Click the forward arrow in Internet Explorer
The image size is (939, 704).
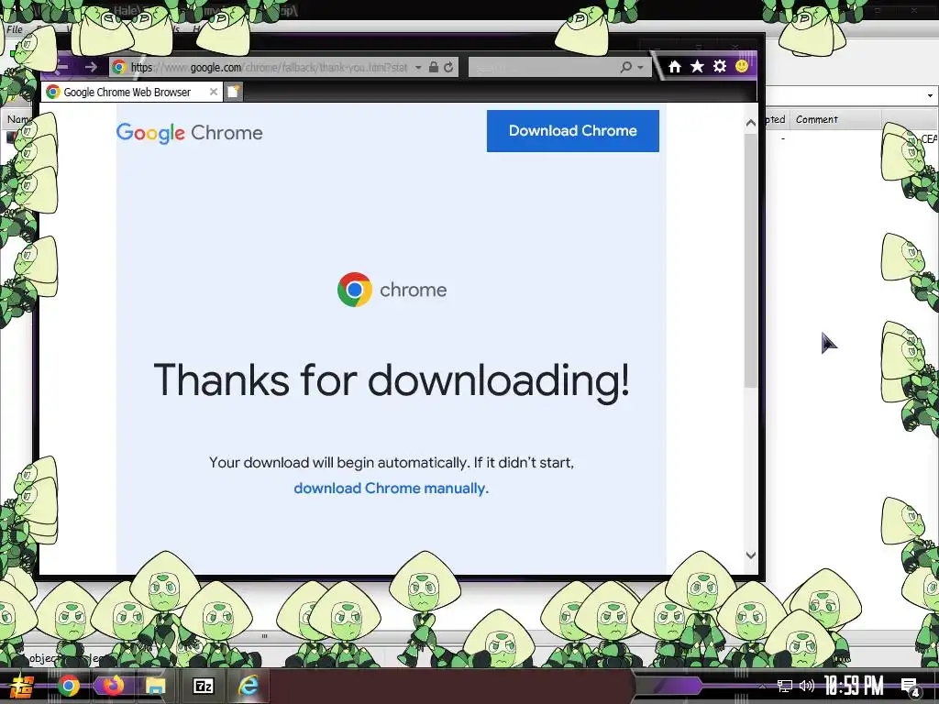click(x=91, y=67)
